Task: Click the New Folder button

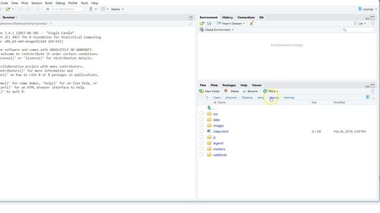Action: 210,91
